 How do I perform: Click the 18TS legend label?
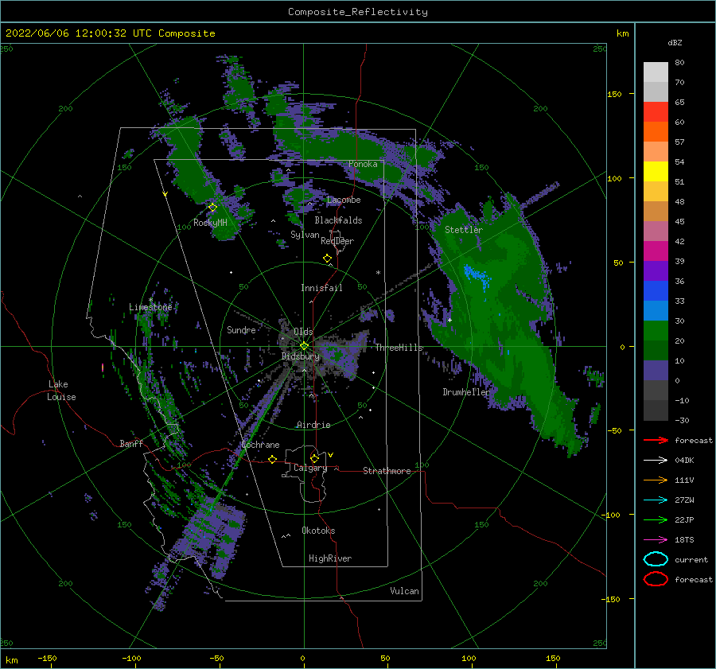(684, 540)
